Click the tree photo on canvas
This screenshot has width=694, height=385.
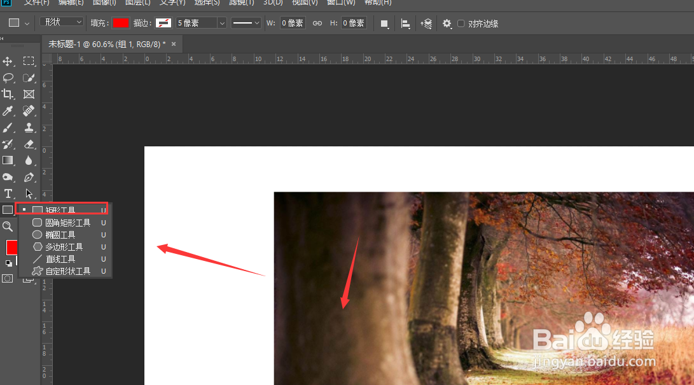click(x=483, y=288)
